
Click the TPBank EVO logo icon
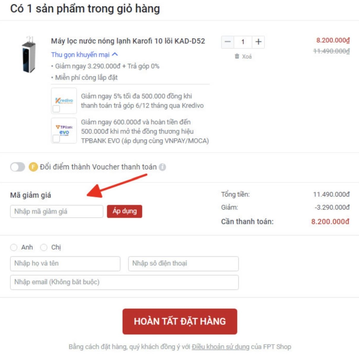(64, 130)
